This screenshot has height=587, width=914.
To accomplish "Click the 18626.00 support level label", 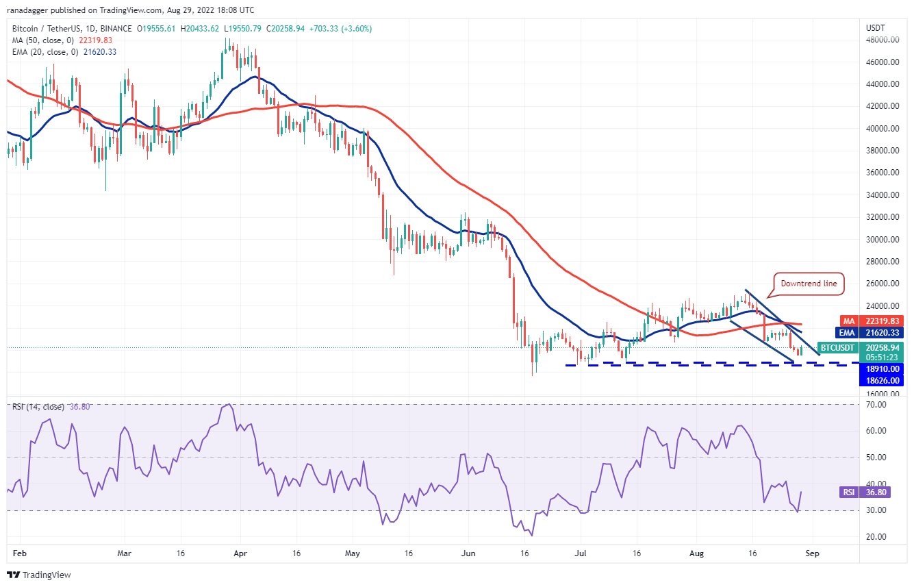I will click(883, 380).
